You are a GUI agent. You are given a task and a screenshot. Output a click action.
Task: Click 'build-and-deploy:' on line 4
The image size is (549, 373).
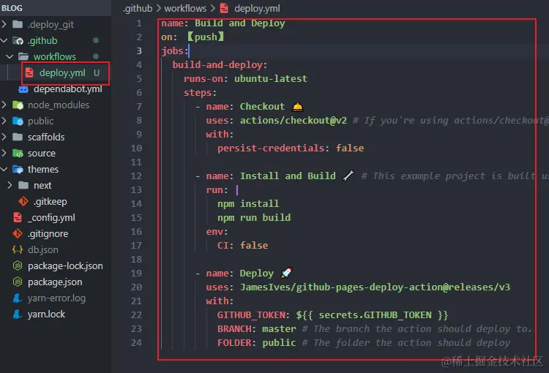tap(220, 65)
